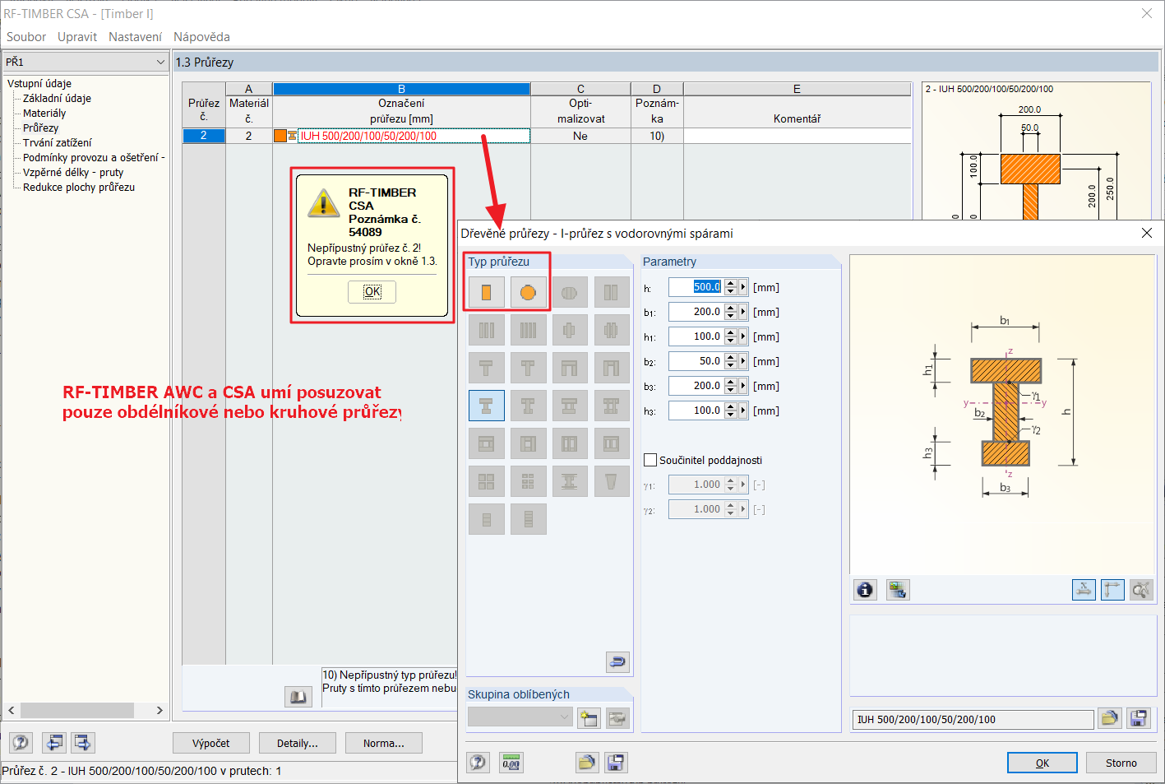1165x784 pixels.
Task: Expand the h1 parameter arrow menu
Action: [x=743, y=336]
